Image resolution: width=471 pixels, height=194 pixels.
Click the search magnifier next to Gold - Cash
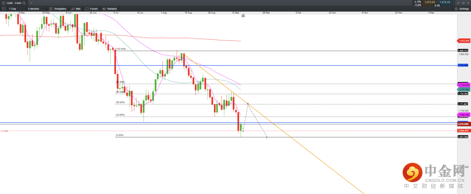24,3
